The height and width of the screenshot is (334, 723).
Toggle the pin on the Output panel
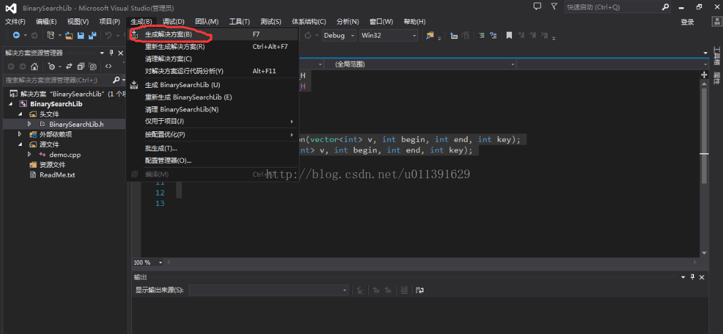pos(692,277)
